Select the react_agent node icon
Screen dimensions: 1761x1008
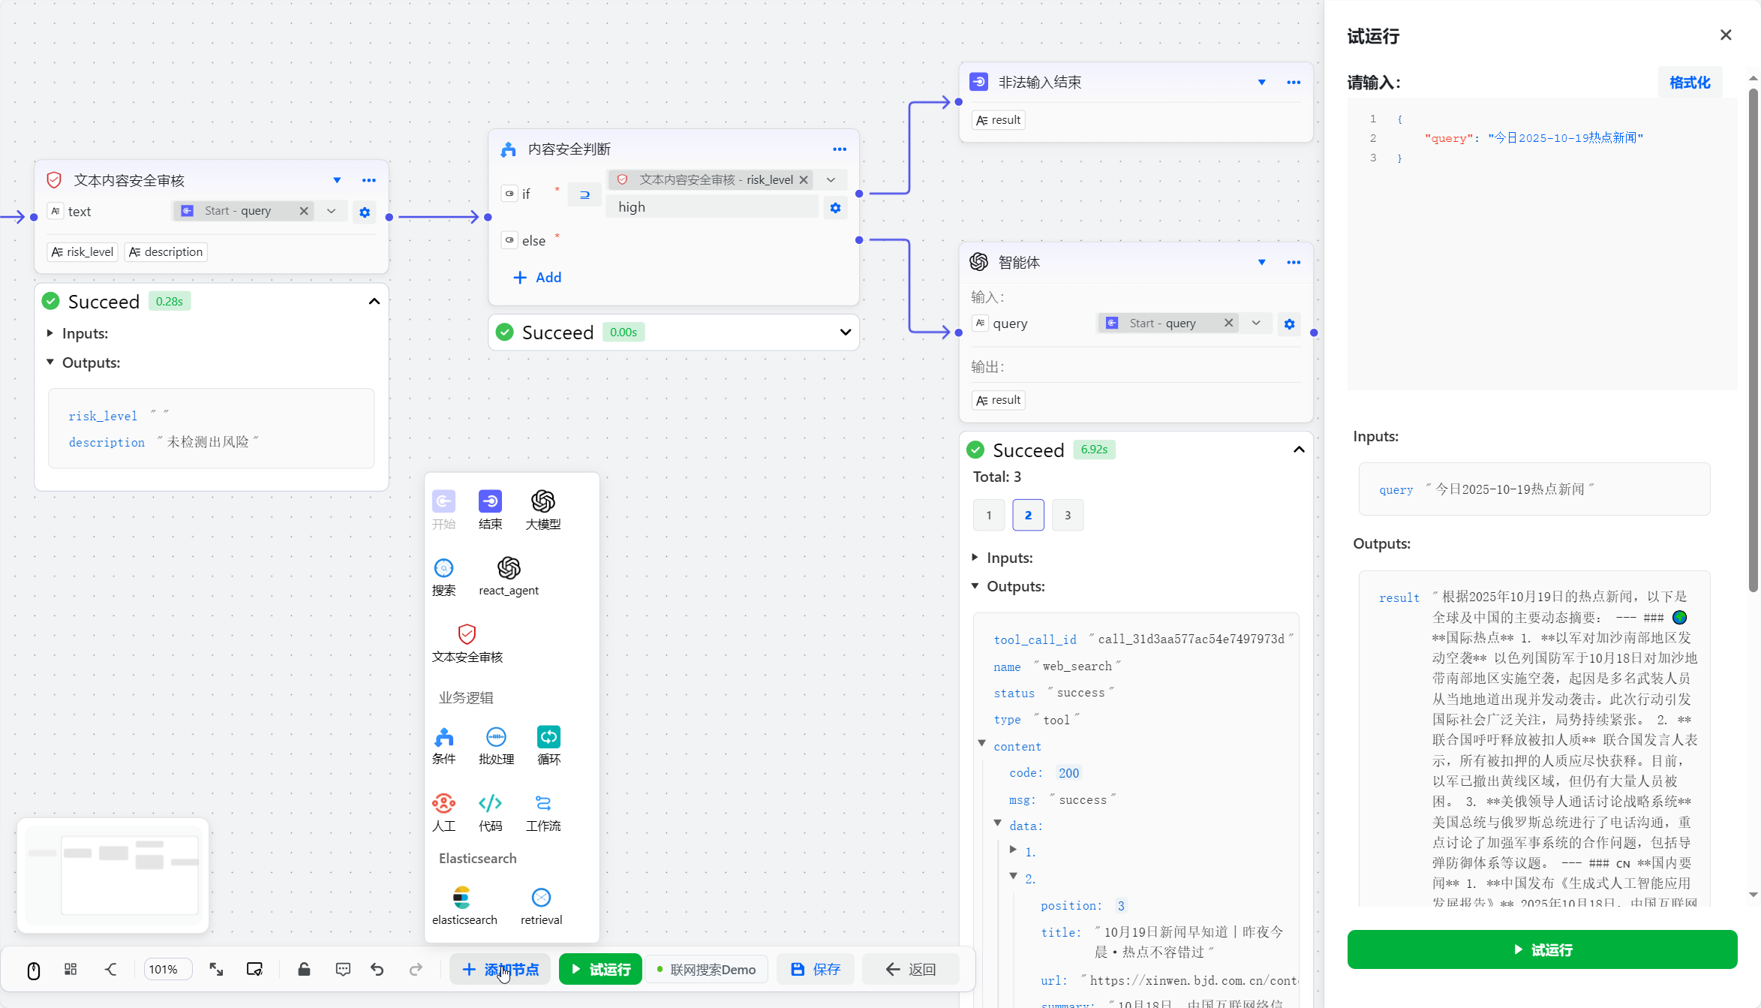click(509, 568)
